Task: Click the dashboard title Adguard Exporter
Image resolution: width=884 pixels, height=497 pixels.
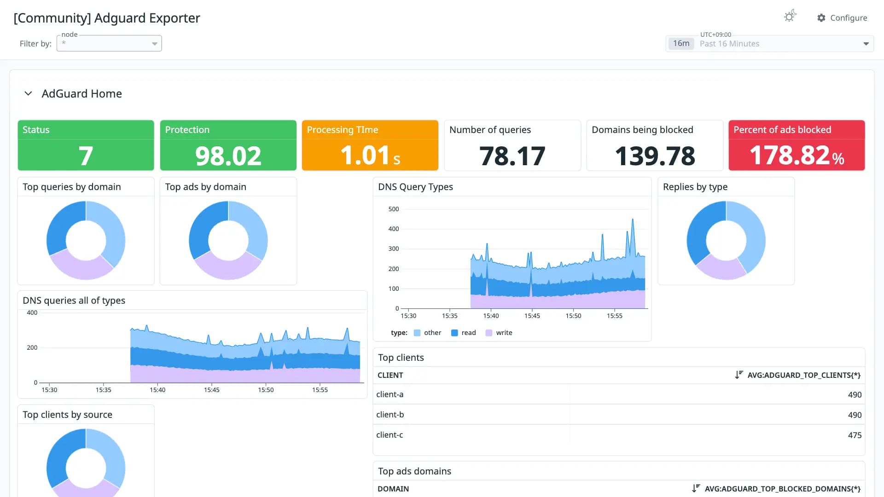Action: pyautogui.click(x=107, y=18)
